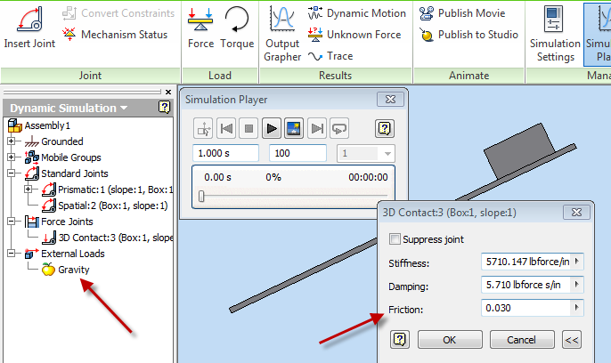
Task: Open the Friction field arrow menu
Action: point(577,308)
